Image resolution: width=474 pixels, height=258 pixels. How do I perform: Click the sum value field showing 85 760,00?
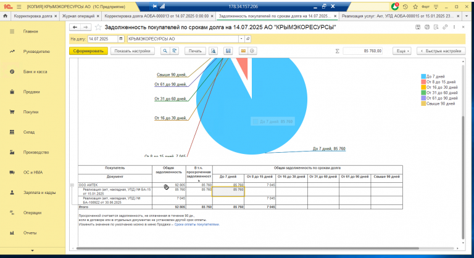362,51
